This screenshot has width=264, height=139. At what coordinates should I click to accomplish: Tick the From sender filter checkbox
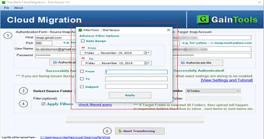pyautogui.click(x=82, y=71)
